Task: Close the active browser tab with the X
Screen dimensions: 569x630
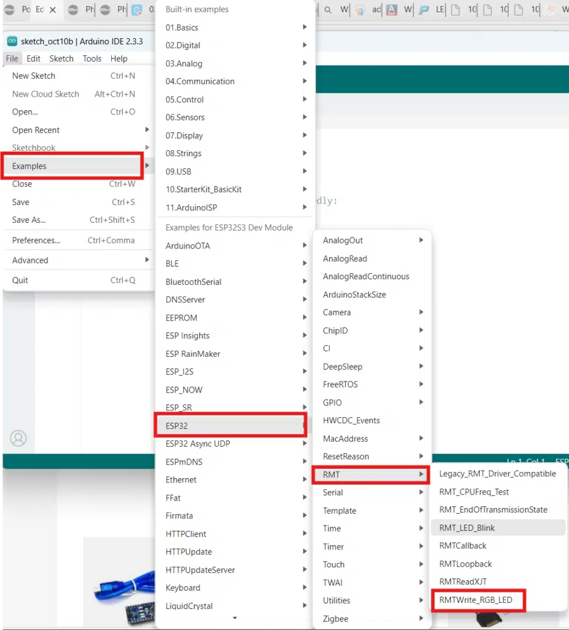Action: point(53,10)
